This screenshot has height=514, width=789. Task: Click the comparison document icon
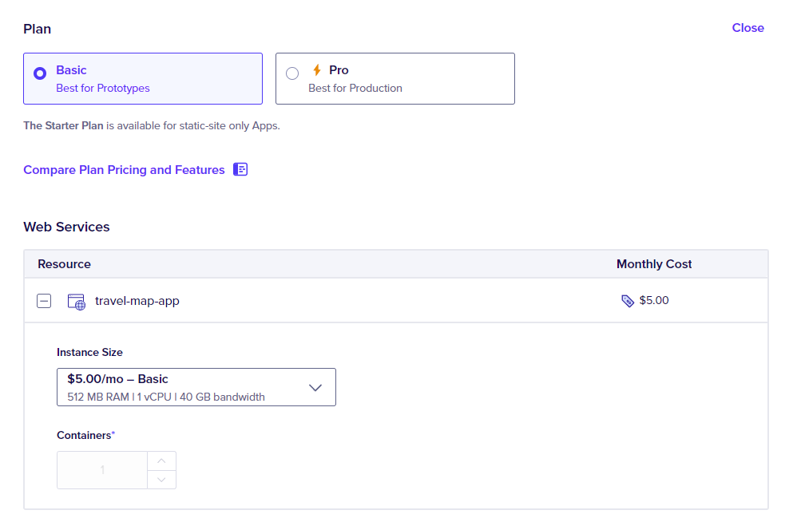point(240,169)
